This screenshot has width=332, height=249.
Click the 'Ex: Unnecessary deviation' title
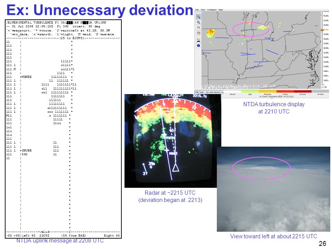click(x=100, y=10)
